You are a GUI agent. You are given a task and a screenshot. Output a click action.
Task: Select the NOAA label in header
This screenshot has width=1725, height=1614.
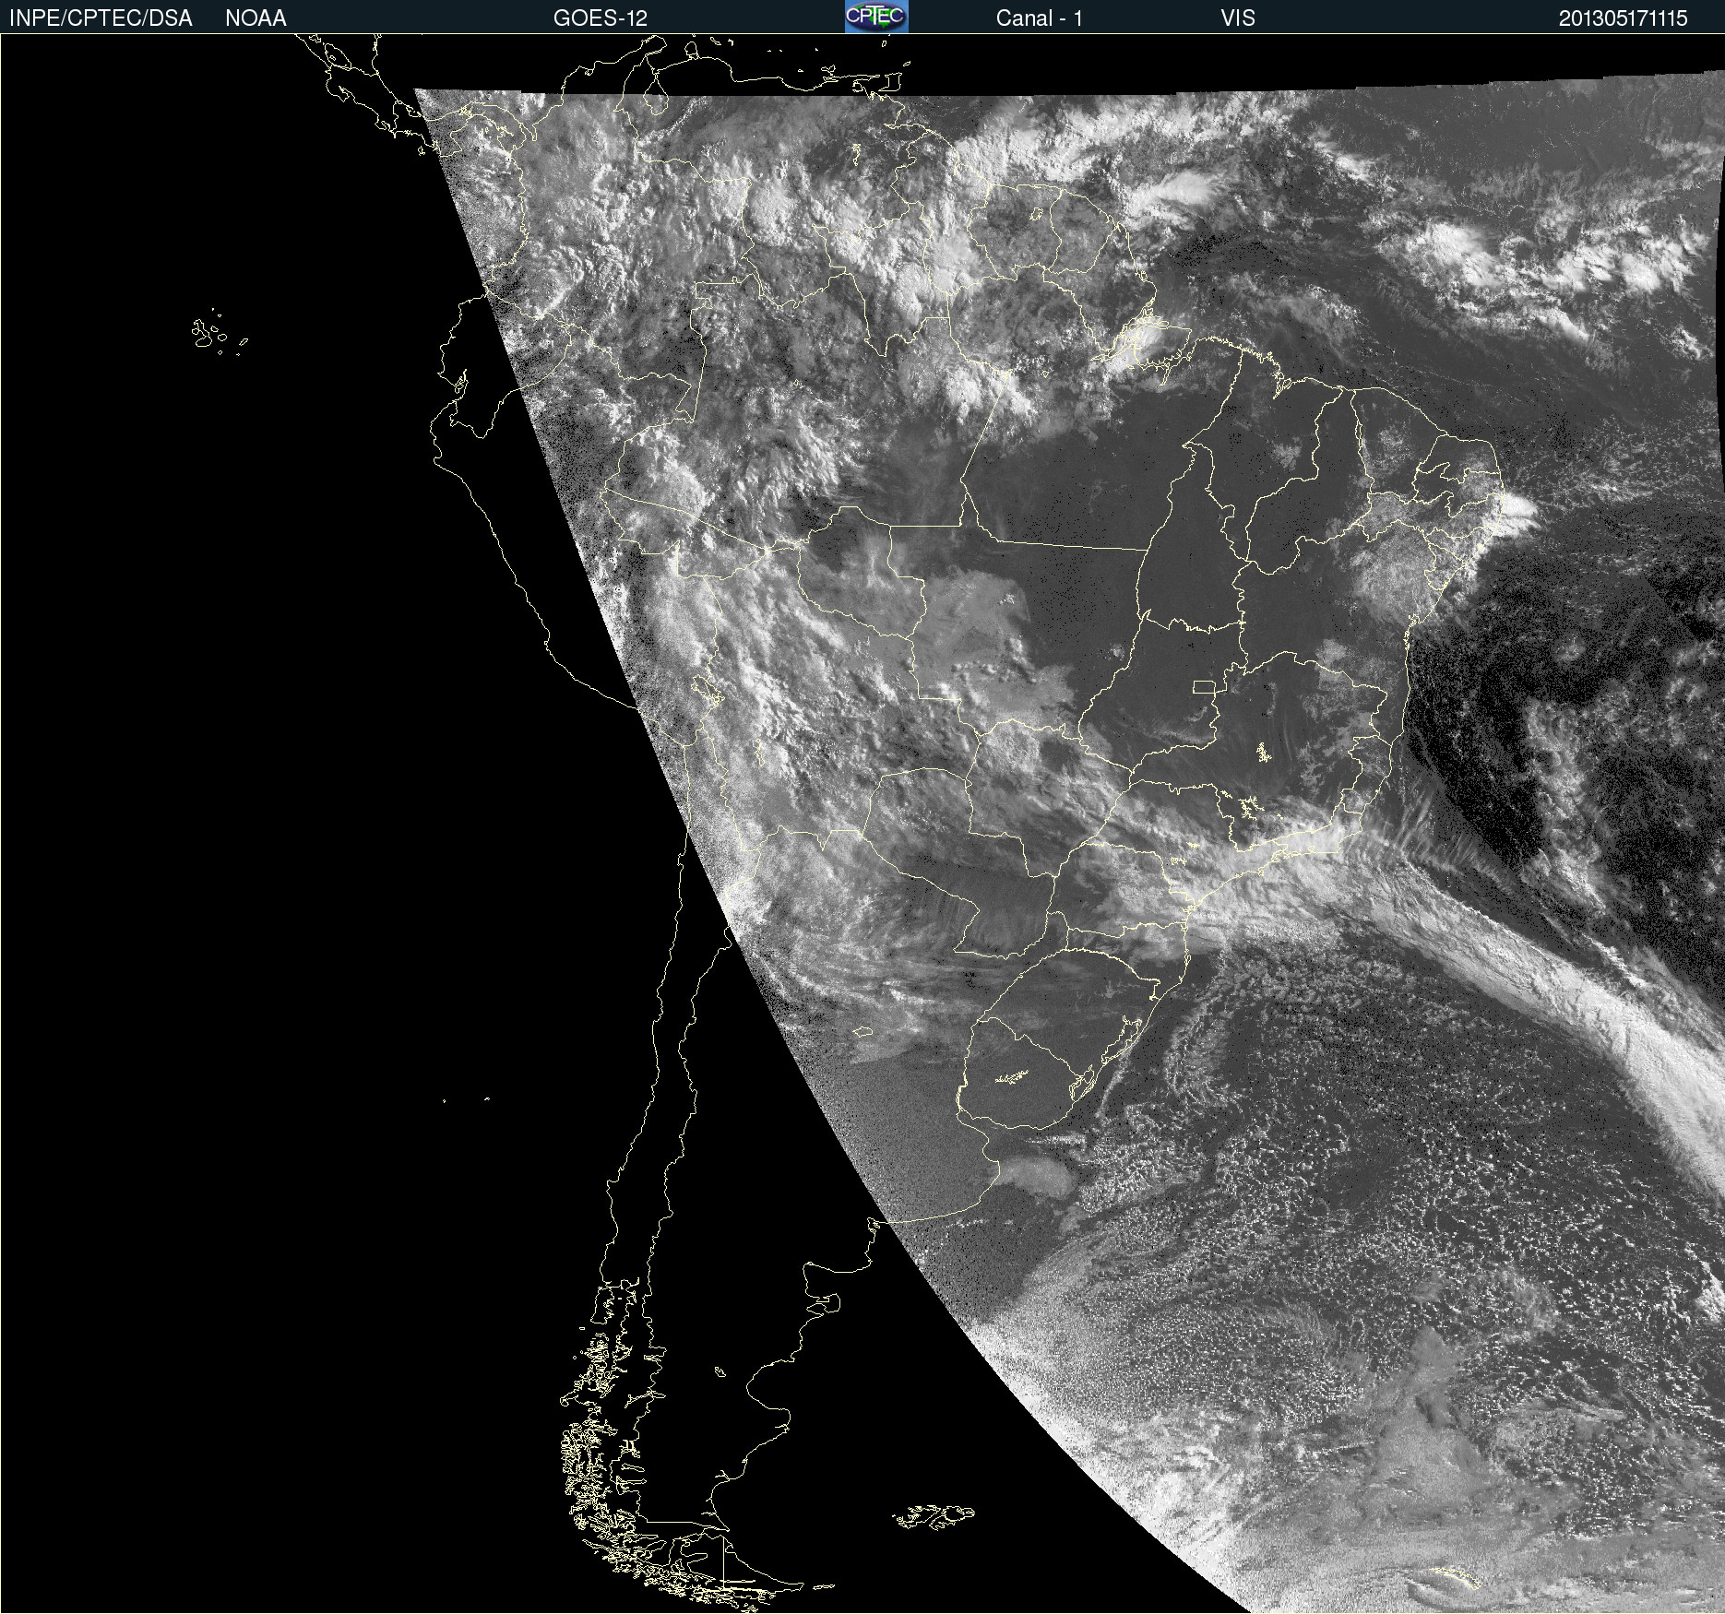point(256,18)
